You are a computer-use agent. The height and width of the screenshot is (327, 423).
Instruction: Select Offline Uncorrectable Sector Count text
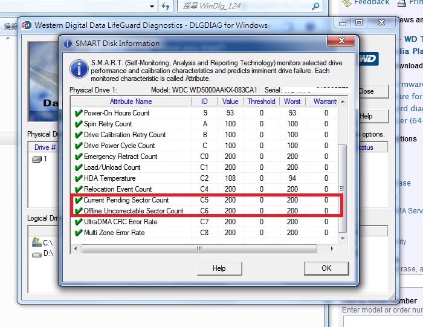(134, 211)
